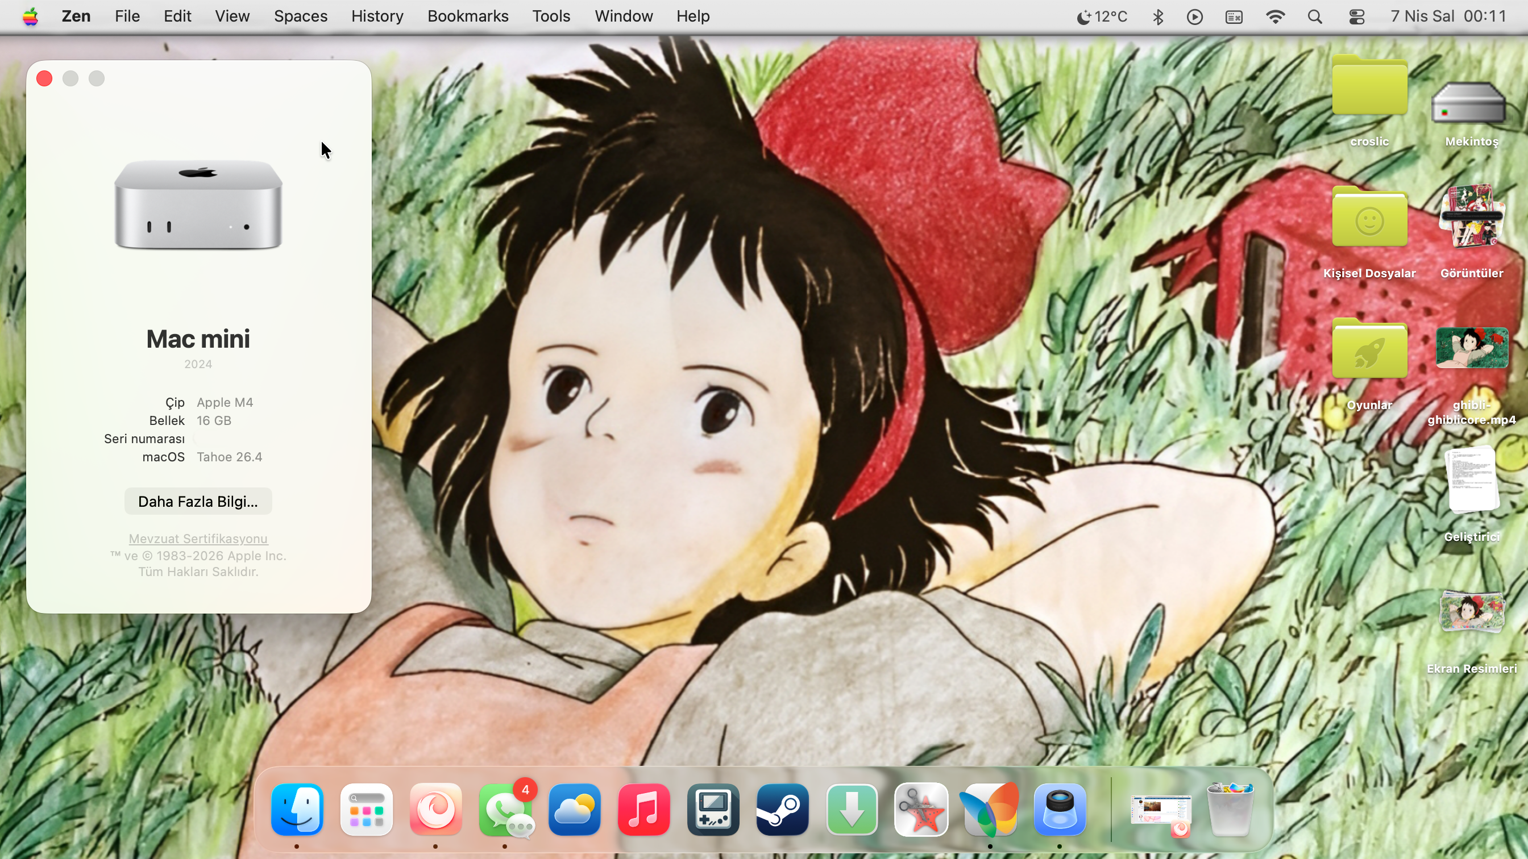Click the Seri numarası label
The height and width of the screenshot is (859, 1528).
pos(144,439)
